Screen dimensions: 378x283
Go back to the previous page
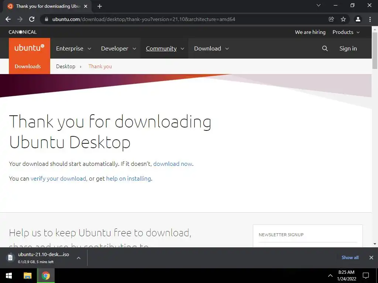8,19
